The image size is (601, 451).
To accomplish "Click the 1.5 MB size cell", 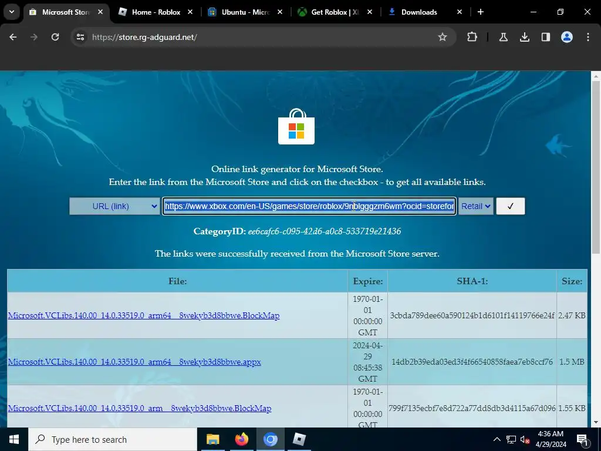I will 572,362.
